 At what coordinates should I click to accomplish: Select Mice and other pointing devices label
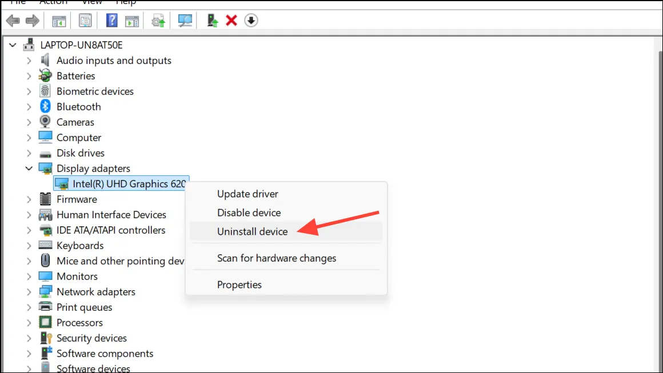120,261
